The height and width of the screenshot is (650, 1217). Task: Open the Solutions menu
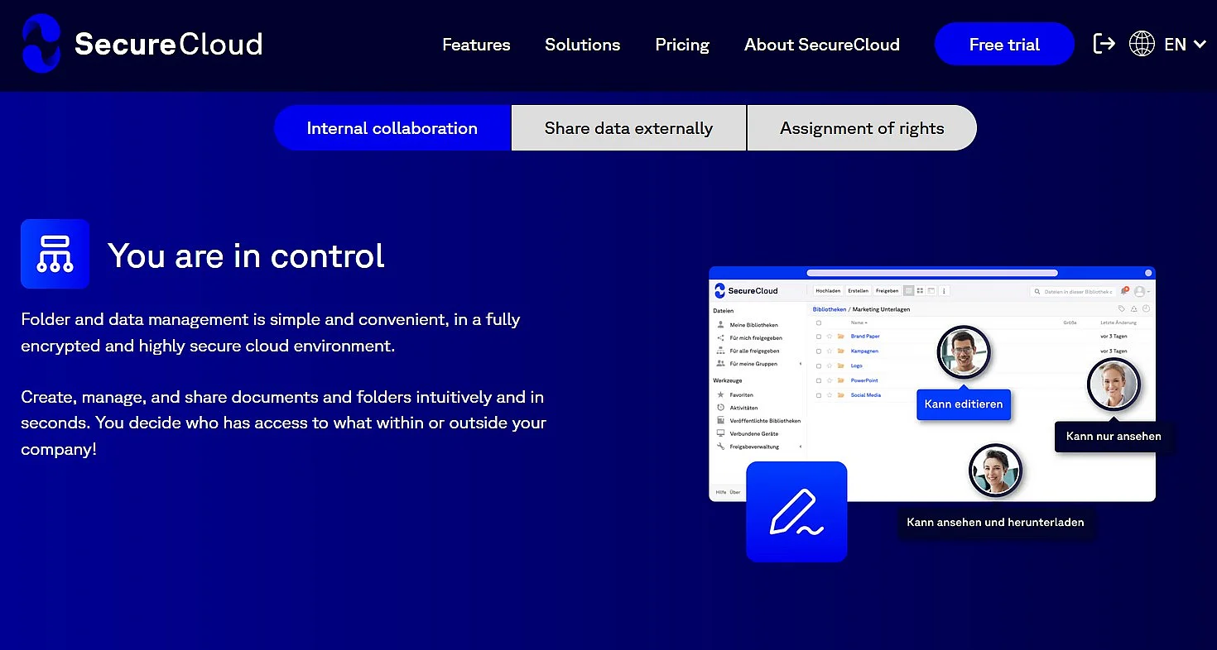pos(582,45)
